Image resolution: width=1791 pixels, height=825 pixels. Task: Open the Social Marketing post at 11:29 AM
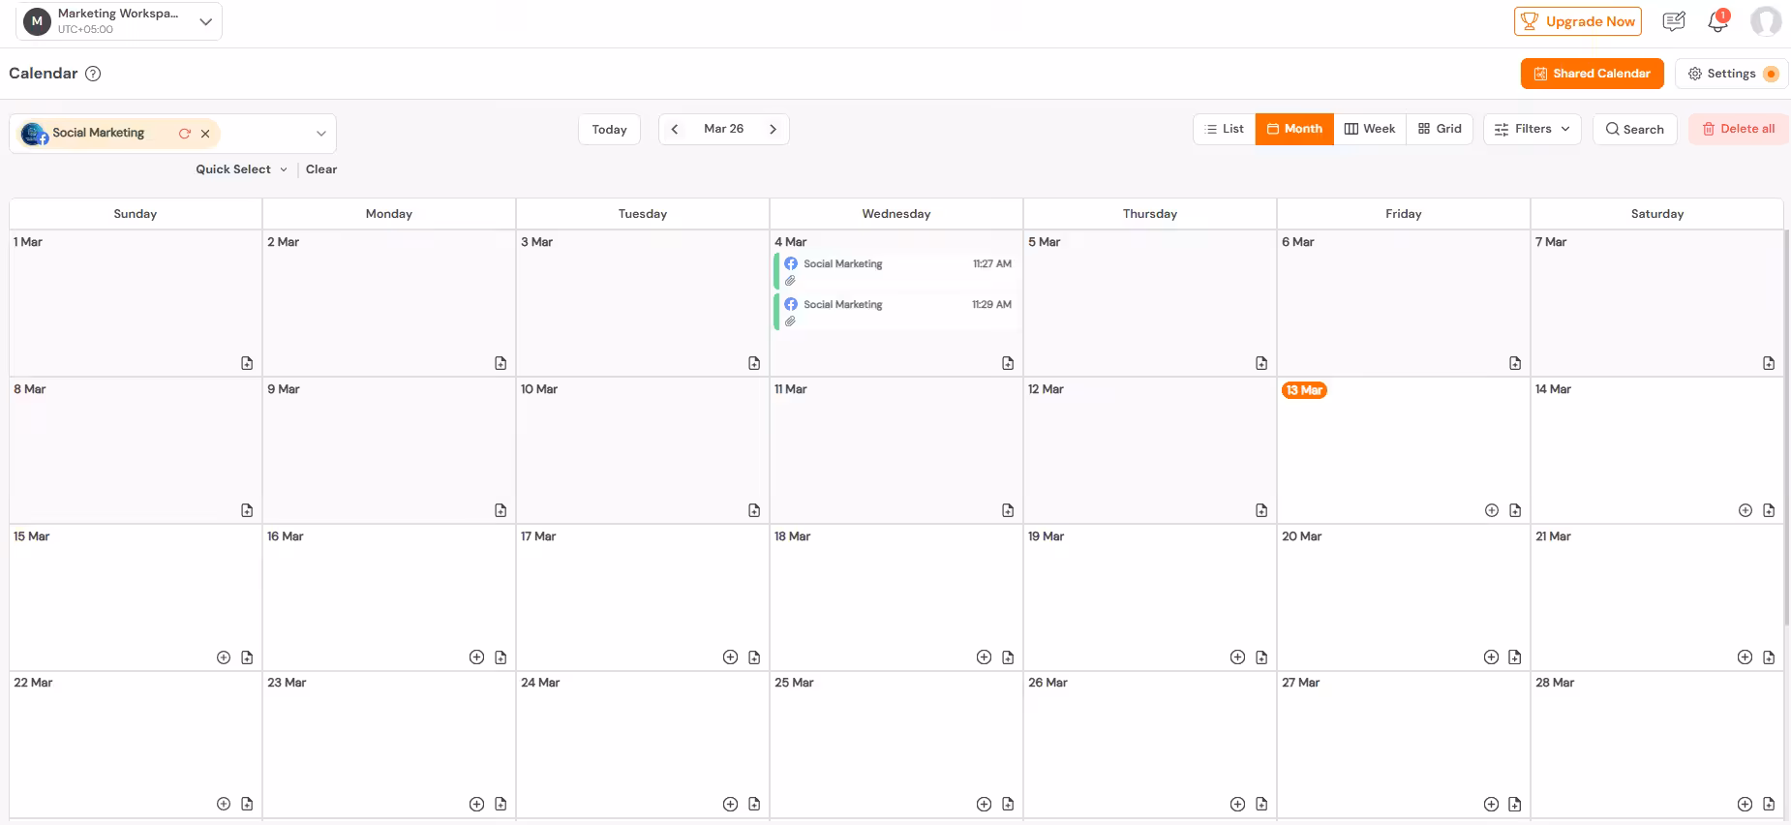(896, 312)
